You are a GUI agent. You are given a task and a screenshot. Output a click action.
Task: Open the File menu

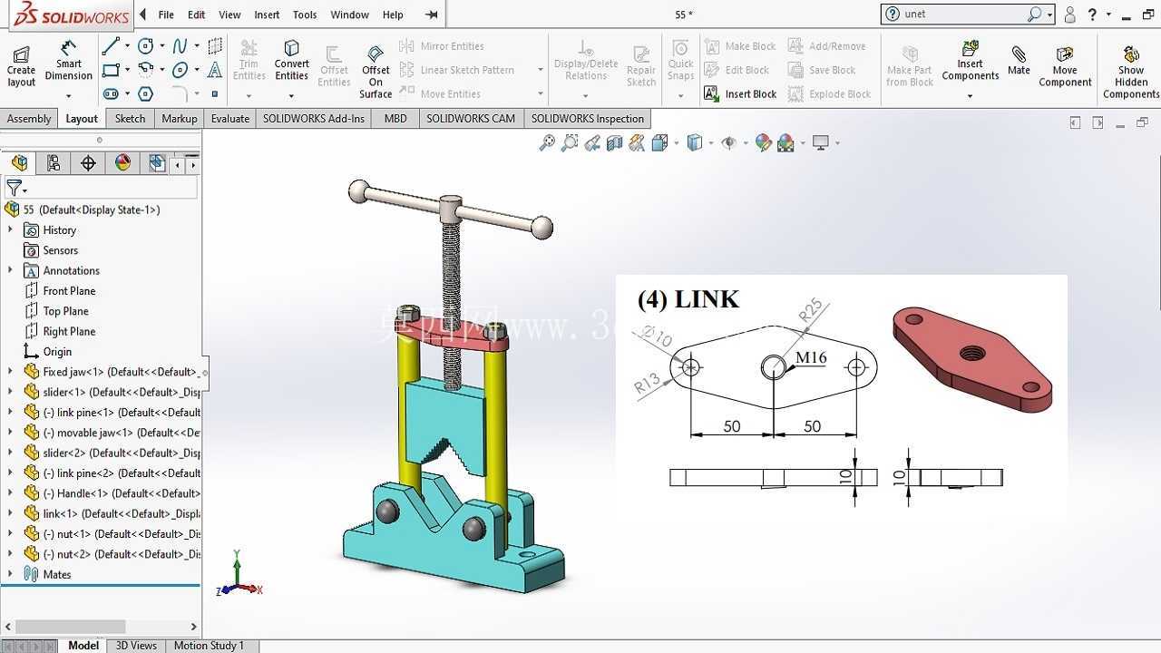pos(166,15)
